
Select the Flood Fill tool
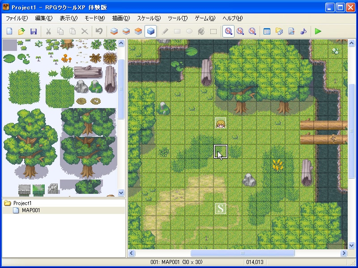coord(201,31)
